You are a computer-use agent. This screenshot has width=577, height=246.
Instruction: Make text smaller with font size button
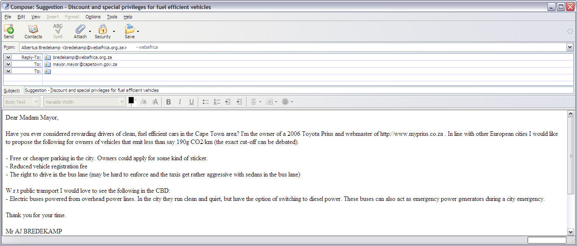[143, 102]
